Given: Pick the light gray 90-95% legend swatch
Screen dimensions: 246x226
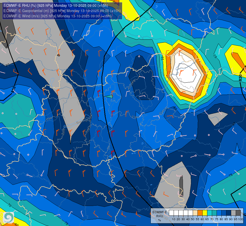Looking at the screenshot, I should click(x=233, y=213).
